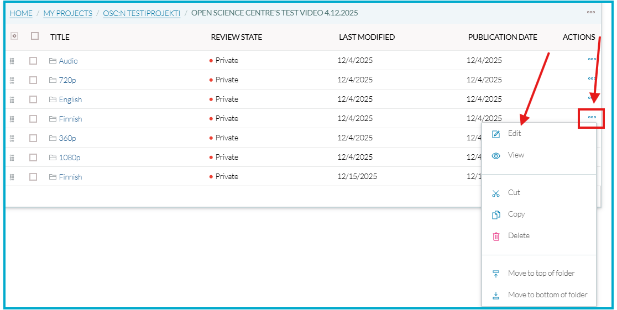Tick the select-all checkbox in the header
The height and width of the screenshot is (310, 617).
coord(35,36)
